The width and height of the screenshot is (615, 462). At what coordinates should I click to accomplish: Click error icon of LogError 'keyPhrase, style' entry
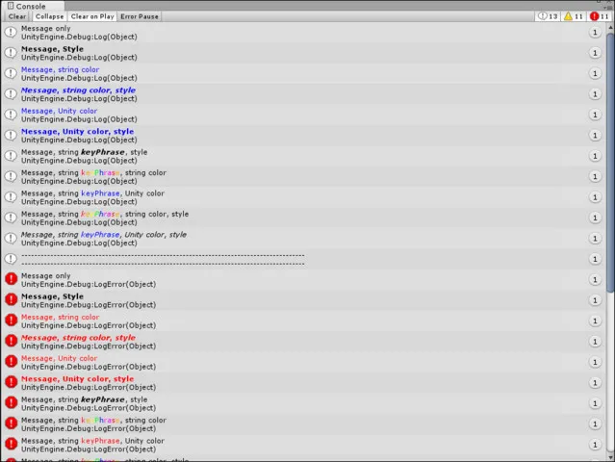[11, 403]
